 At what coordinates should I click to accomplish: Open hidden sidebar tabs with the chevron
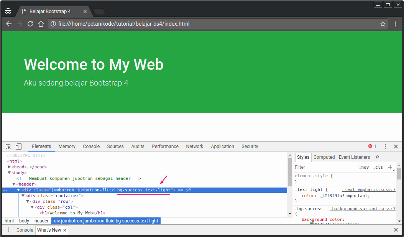coord(377,157)
